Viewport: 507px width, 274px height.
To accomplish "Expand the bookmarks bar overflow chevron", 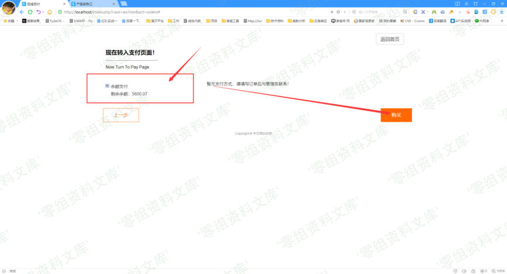I will 502,20.
